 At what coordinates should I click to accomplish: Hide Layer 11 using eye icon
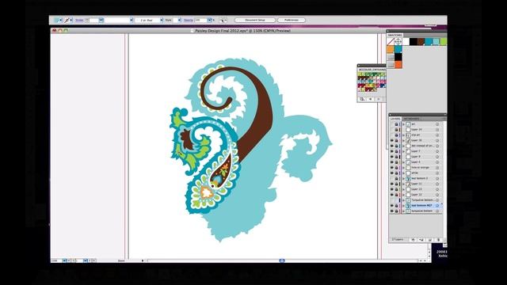[x=392, y=184]
